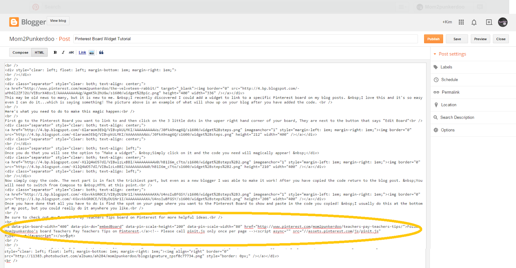
Task: Click the photobucket blogsignature src line
Action: [142, 256]
